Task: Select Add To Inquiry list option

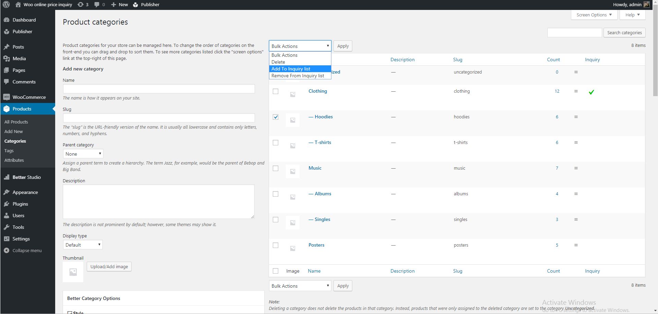Action: coord(291,69)
